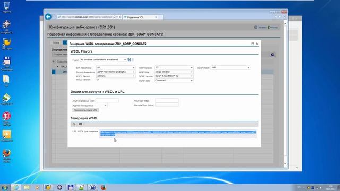Click the Назад link in the page header
Viewport: 340px width, 191px height.
pyautogui.click(x=273, y=27)
